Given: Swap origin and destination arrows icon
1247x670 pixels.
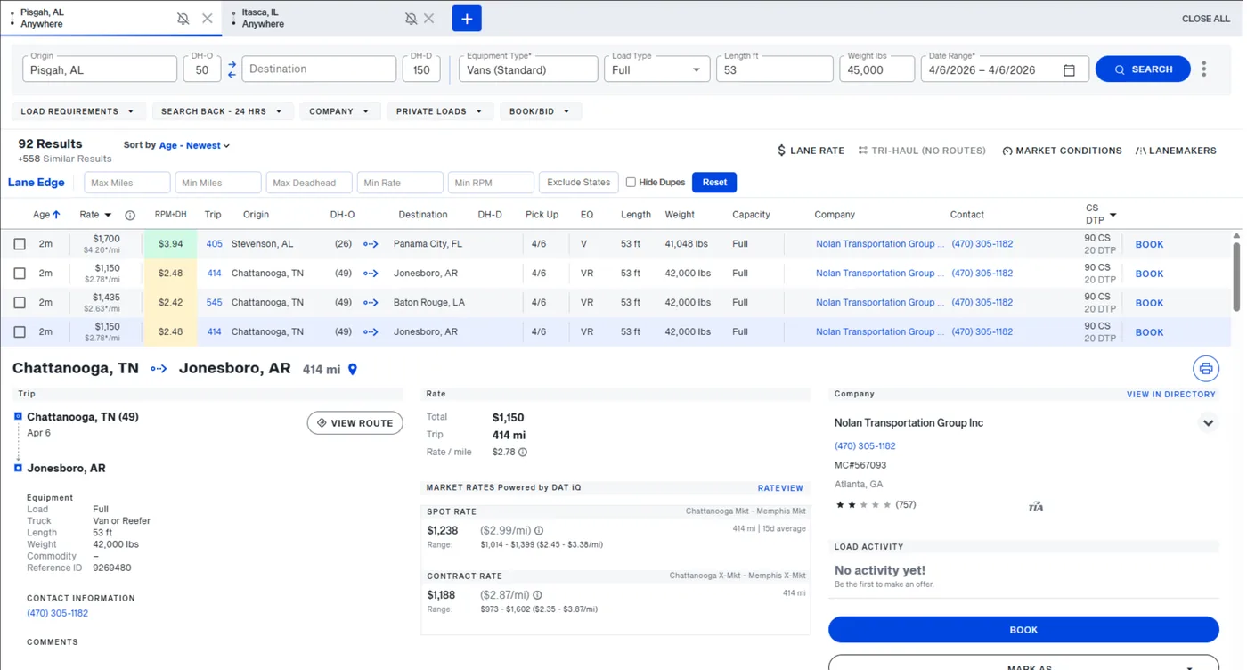Looking at the screenshot, I should click(x=232, y=69).
